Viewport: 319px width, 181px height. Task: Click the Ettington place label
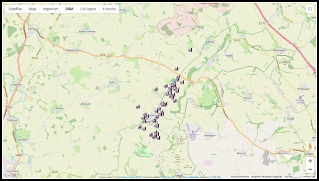tap(33, 29)
